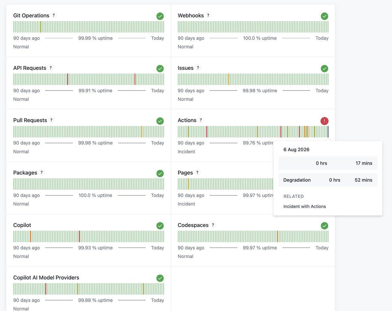Viewport: 392px width, 311px height.
Task: Click the 'Normal' status under Packages
Action: [21, 204]
